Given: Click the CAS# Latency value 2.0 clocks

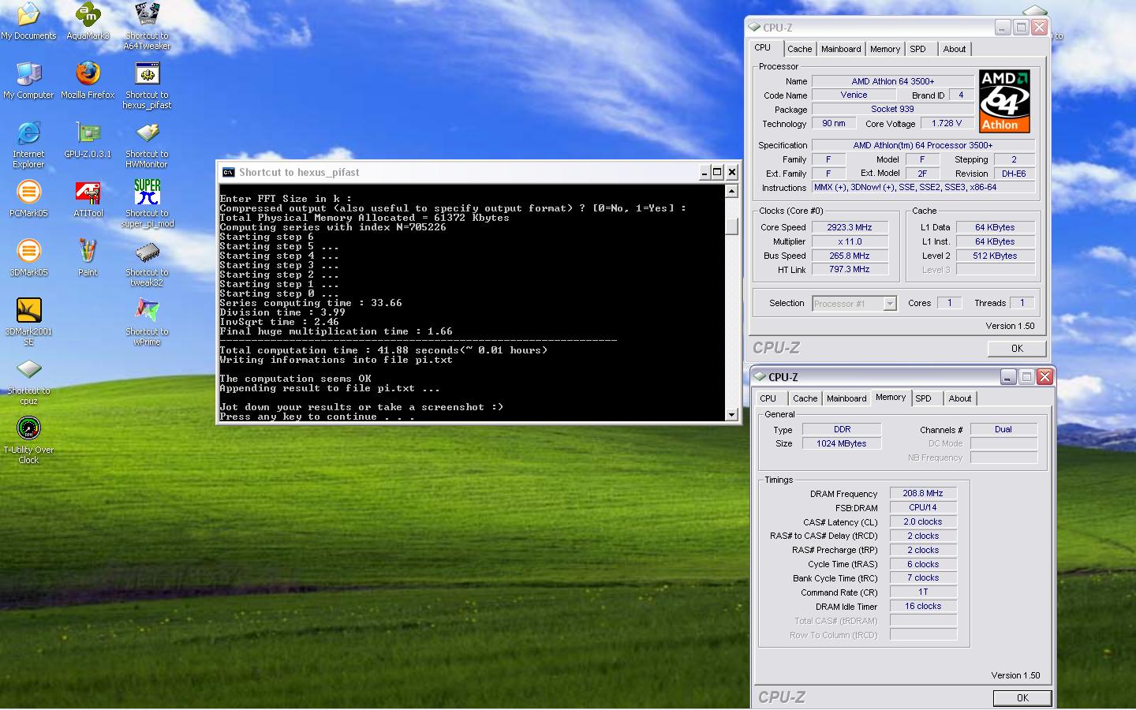Looking at the screenshot, I should 923,521.
